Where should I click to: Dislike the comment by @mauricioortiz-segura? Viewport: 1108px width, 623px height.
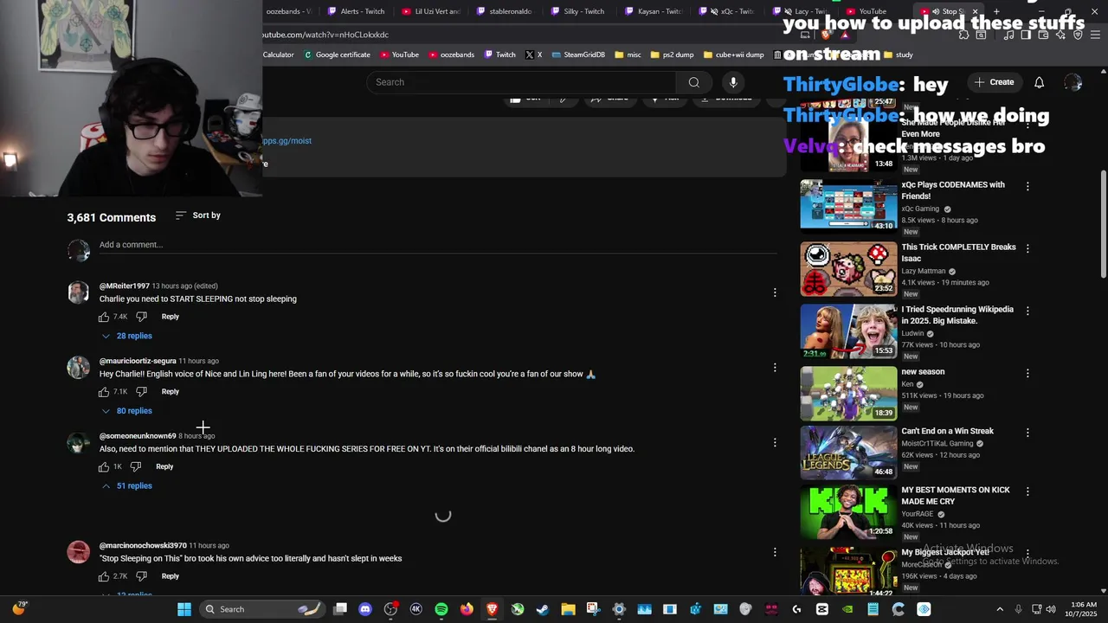pyautogui.click(x=141, y=392)
